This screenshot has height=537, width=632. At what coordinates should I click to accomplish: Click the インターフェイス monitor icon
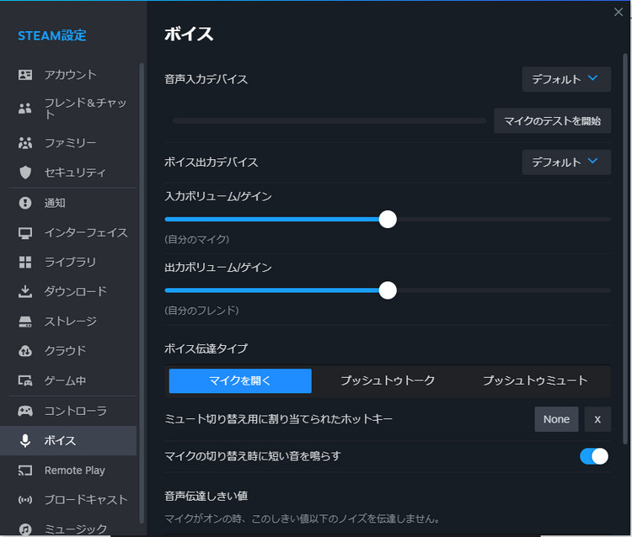pyautogui.click(x=25, y=232)
